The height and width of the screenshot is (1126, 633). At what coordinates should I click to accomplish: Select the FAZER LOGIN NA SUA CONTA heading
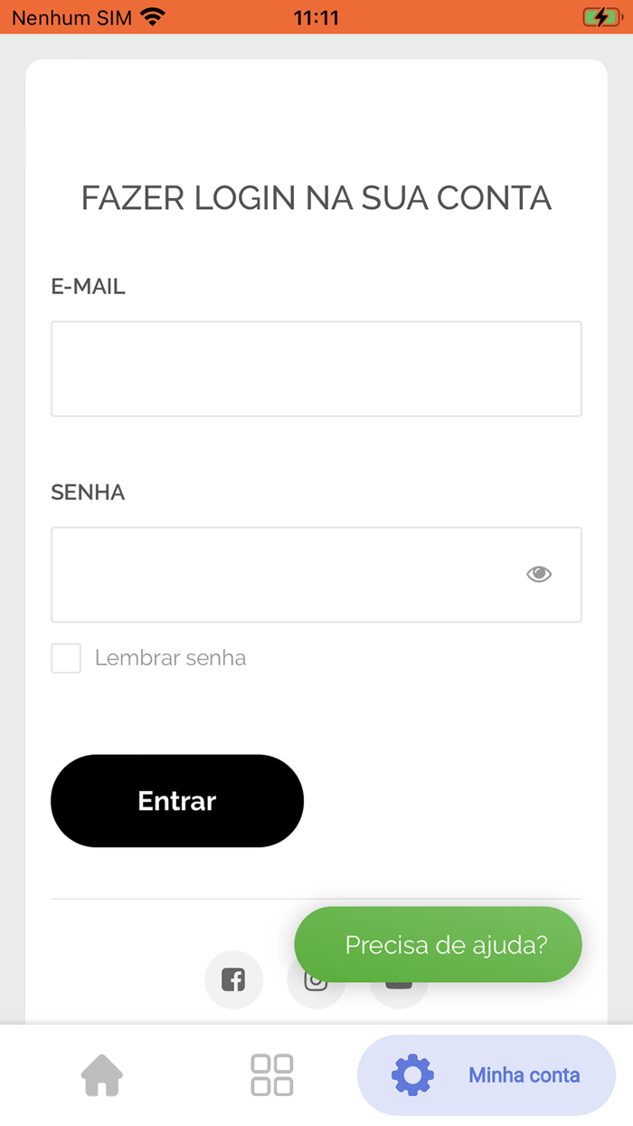(316, 197)
